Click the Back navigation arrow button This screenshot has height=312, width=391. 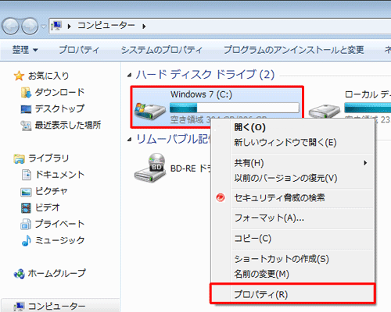coord(10,27)
